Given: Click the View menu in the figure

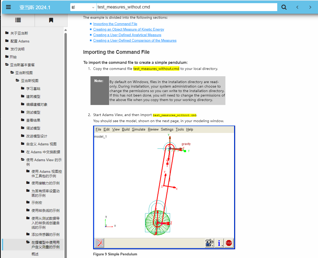Looking at the screenshot, I should (x=116, y=129).
